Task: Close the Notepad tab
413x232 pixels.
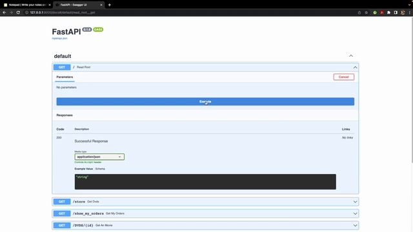Action: click(x=50, y=5)
